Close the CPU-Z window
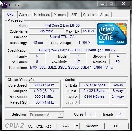This screenshot has width=132, height=131. tap(123, 4)
